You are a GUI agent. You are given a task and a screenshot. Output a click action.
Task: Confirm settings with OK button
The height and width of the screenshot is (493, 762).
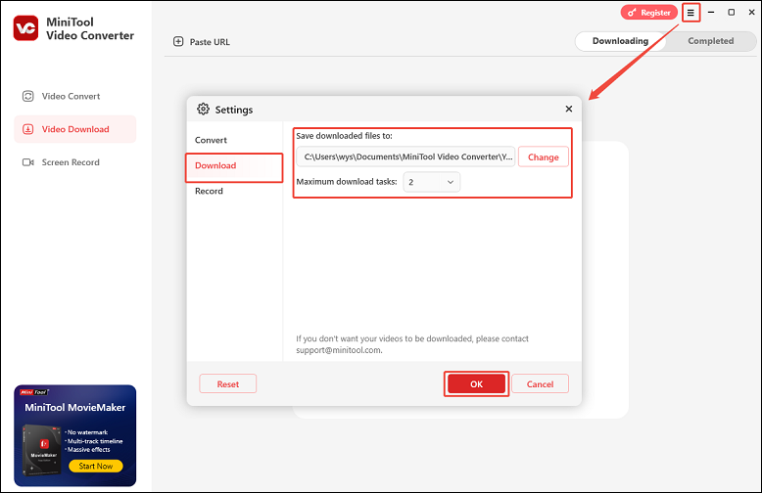point(476,383)
